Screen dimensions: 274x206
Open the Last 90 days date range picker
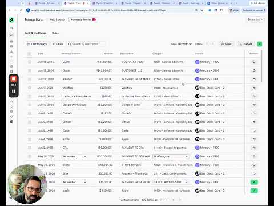pos(37,44)
